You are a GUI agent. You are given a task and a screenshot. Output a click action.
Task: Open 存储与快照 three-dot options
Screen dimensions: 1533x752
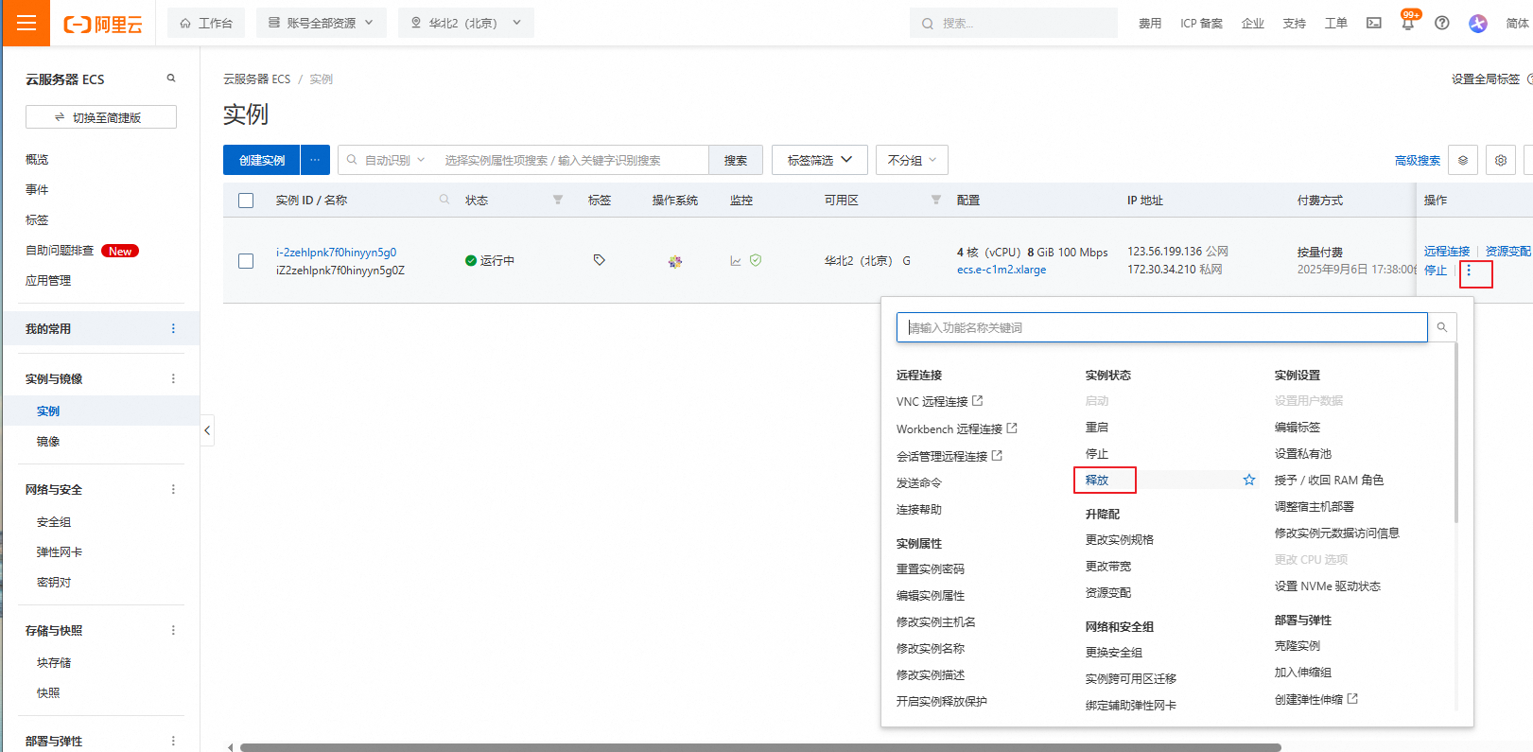click(173, 630)
